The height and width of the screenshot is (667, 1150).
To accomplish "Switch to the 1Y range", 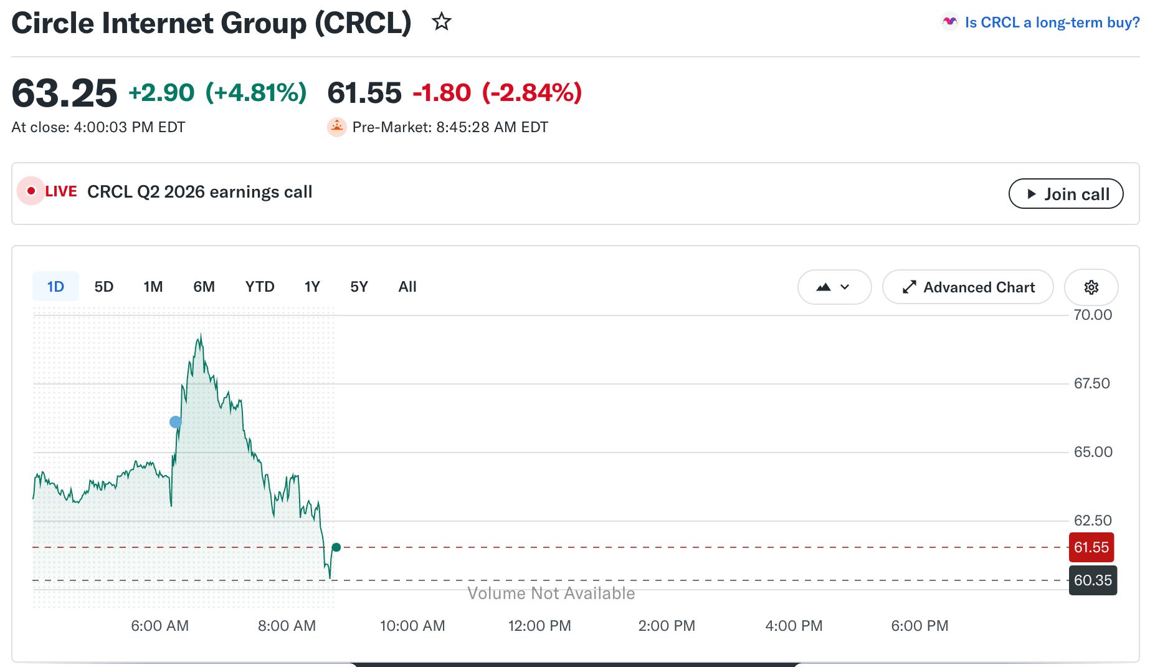I will (312, 287).
